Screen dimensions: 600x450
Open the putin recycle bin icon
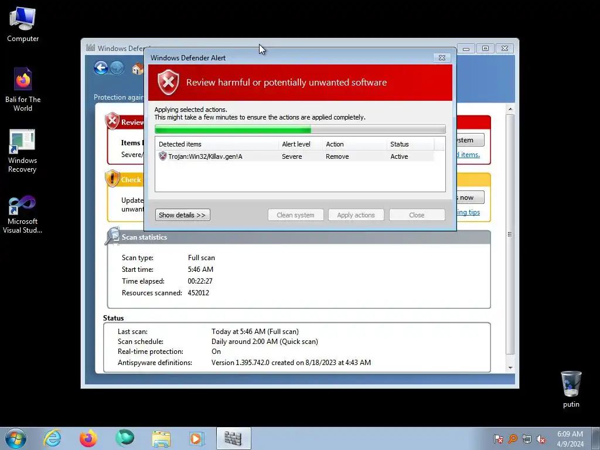[x=571, y=389]
